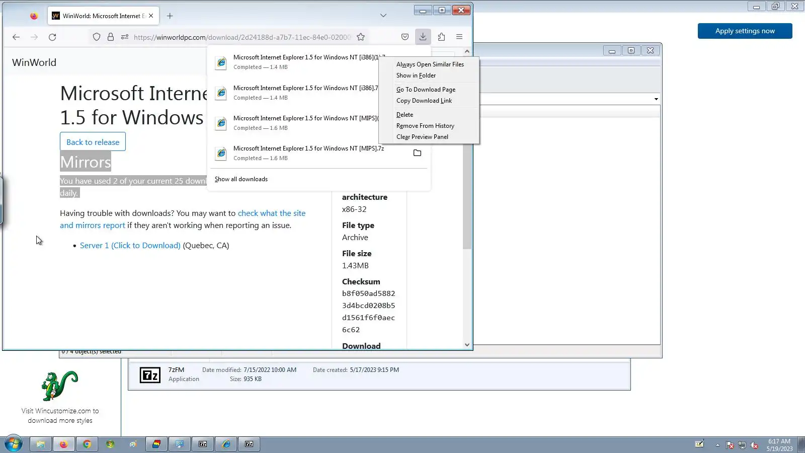The height and width of the screenshot is (453, 805).
Task: Select Copy Download Link
Action: (424, 101)
